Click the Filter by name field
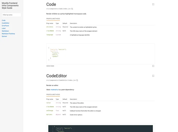 (x=11, y=15)
